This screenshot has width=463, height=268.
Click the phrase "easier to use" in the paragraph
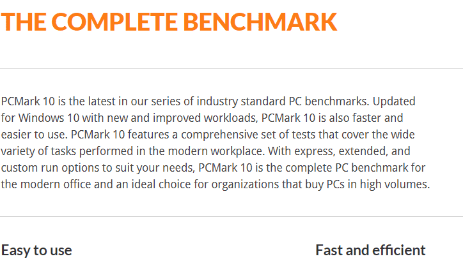pyautogui.click(x=35, y=135)
